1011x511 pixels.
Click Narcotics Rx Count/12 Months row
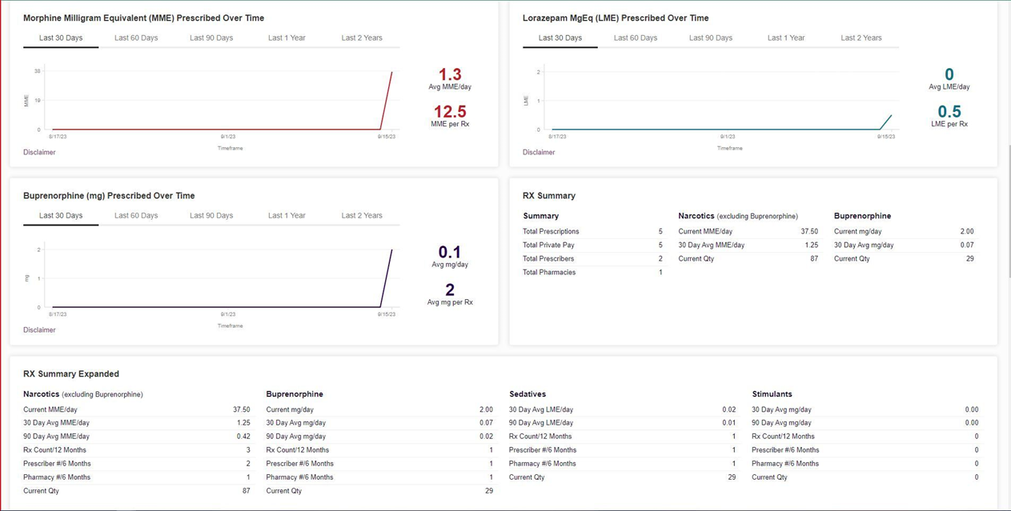click(137, 450)
